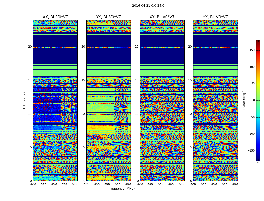Click inside the XX phase plot panel
This screenshot has width=264, height=201.
55,100
